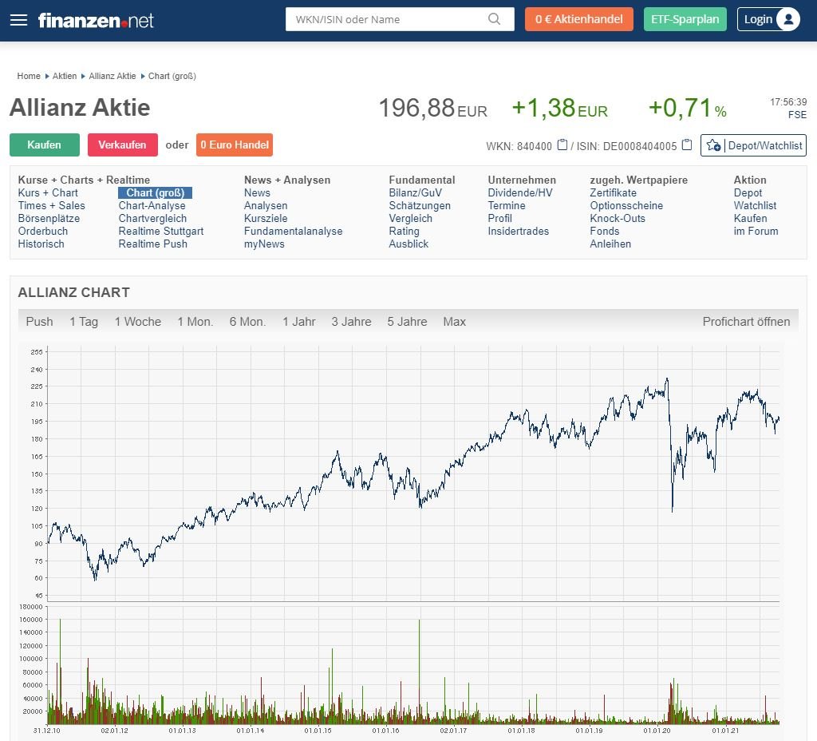This screenshot has height=741, width=817.
Task: Select the Push chart tab
Action: 40,322
